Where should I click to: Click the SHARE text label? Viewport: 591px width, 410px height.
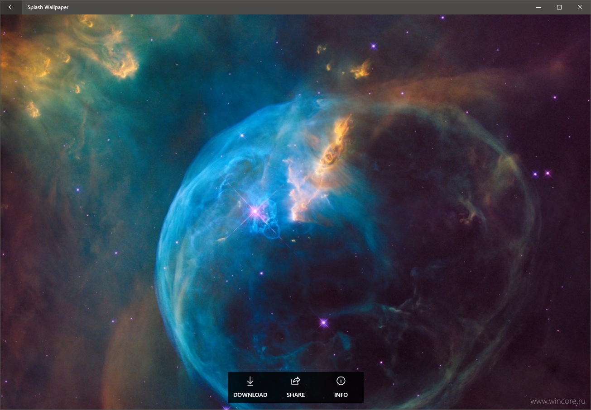point(296,395)
